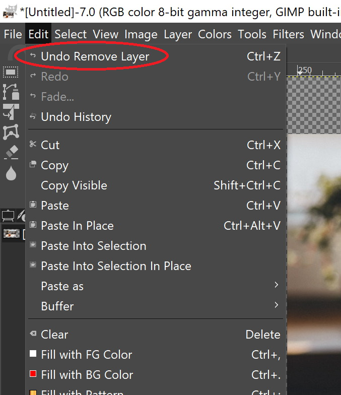Select Paste Into Selection In Place
This screenshot has width=341, height=395.
116,266
